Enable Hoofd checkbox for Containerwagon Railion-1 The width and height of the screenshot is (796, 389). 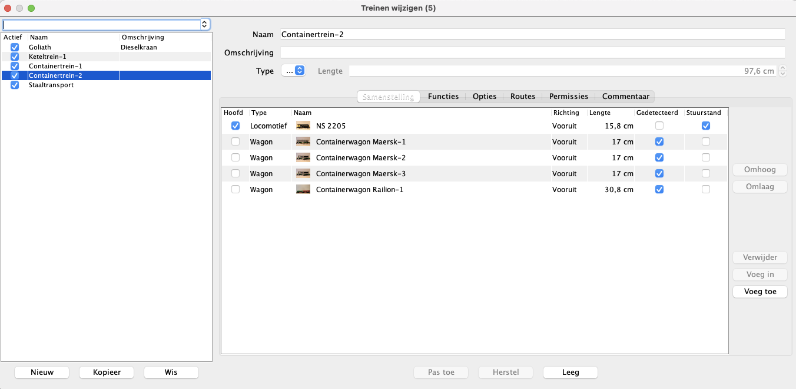pos(236,189)
